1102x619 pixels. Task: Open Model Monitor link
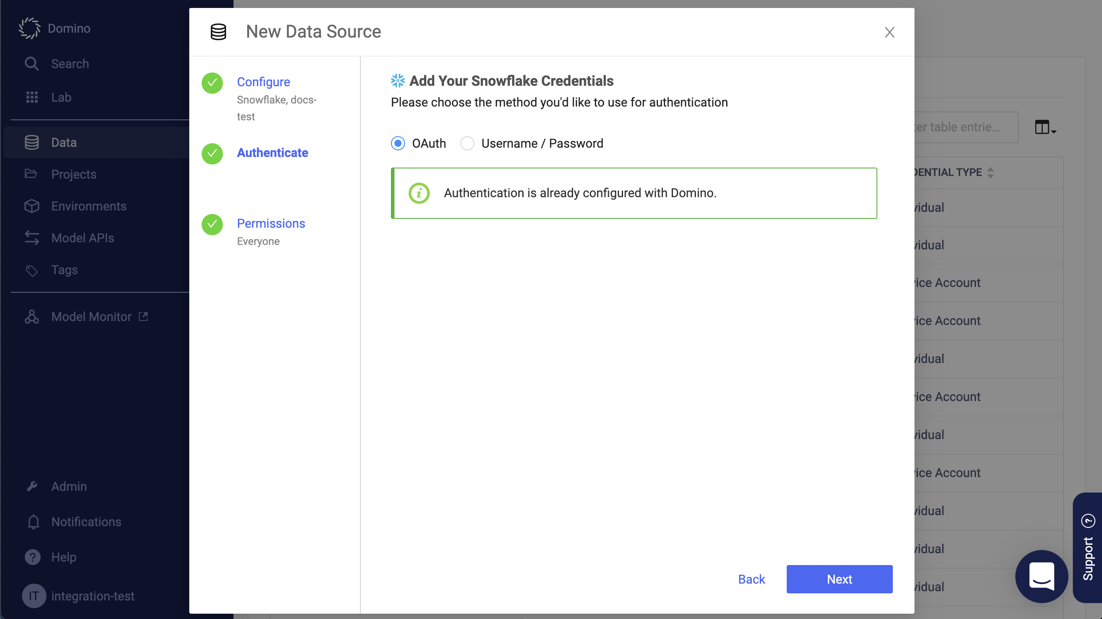(92, 317)
